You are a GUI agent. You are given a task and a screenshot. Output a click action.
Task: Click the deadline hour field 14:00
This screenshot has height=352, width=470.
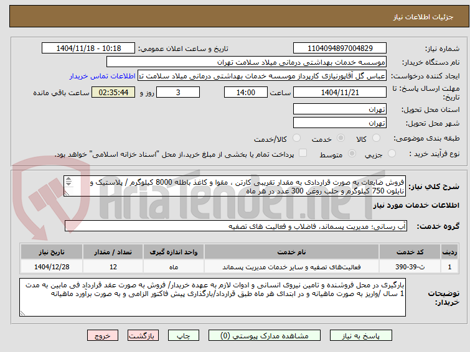coord(246,92)
